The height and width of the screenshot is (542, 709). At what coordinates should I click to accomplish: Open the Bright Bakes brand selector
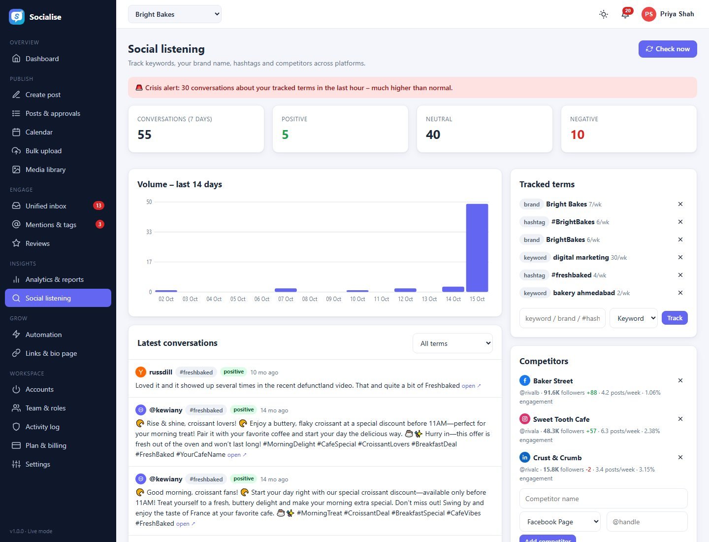(x=175, y=14)
